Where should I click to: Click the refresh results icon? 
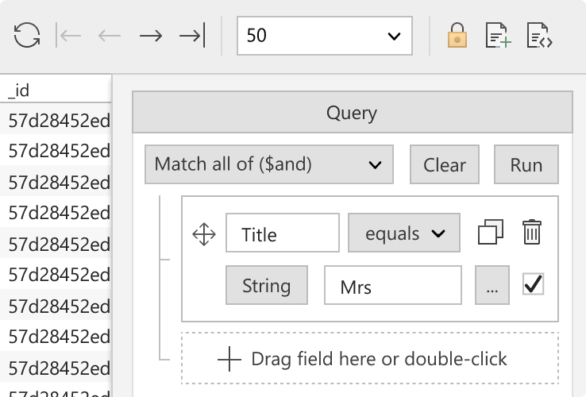[x=27, y=35]
